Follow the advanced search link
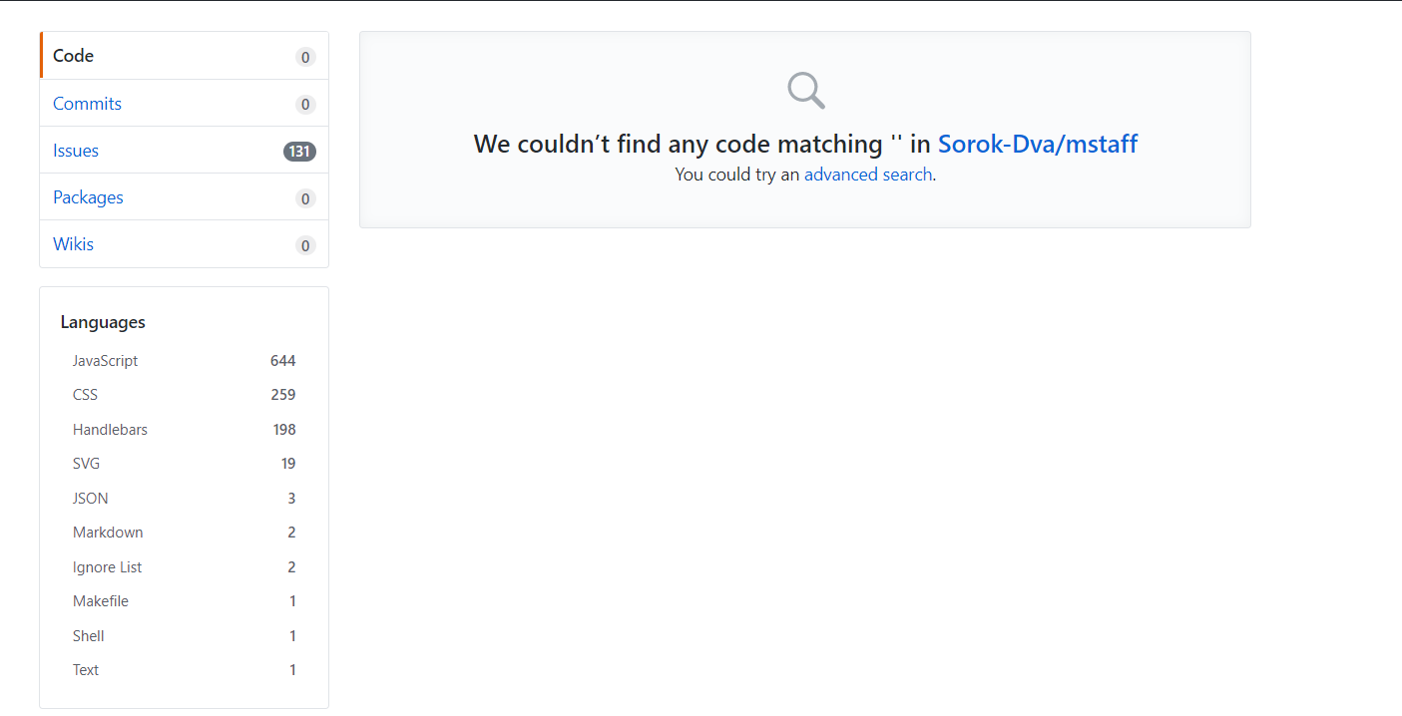Image resolution: width=1402 pixels, height=716 pixels. 868,175
